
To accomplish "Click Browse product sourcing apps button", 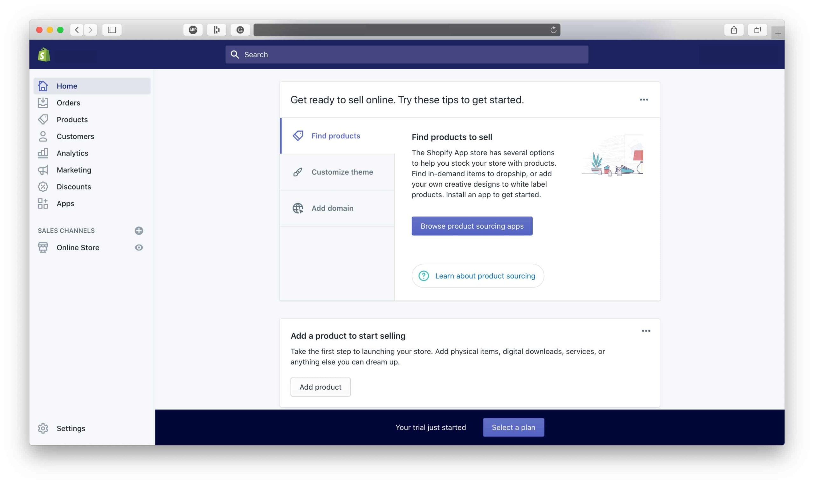I will [472, 226].
